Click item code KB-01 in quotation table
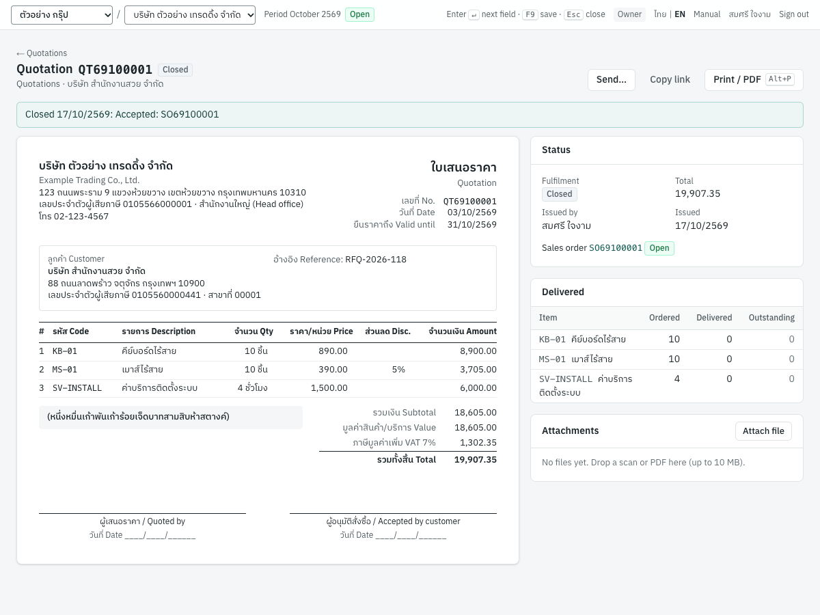This screenshot has width=820, height=615. pos(65,351)
